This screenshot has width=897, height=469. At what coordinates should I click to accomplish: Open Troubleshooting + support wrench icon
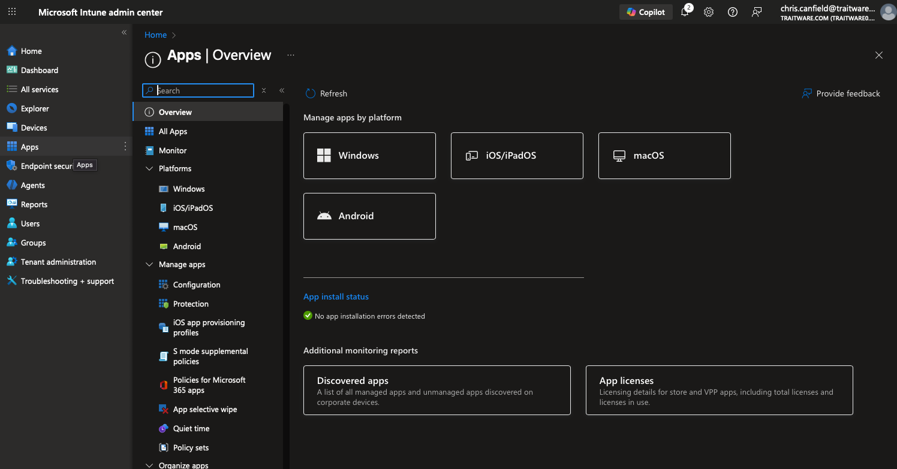(x=11, y=281)
